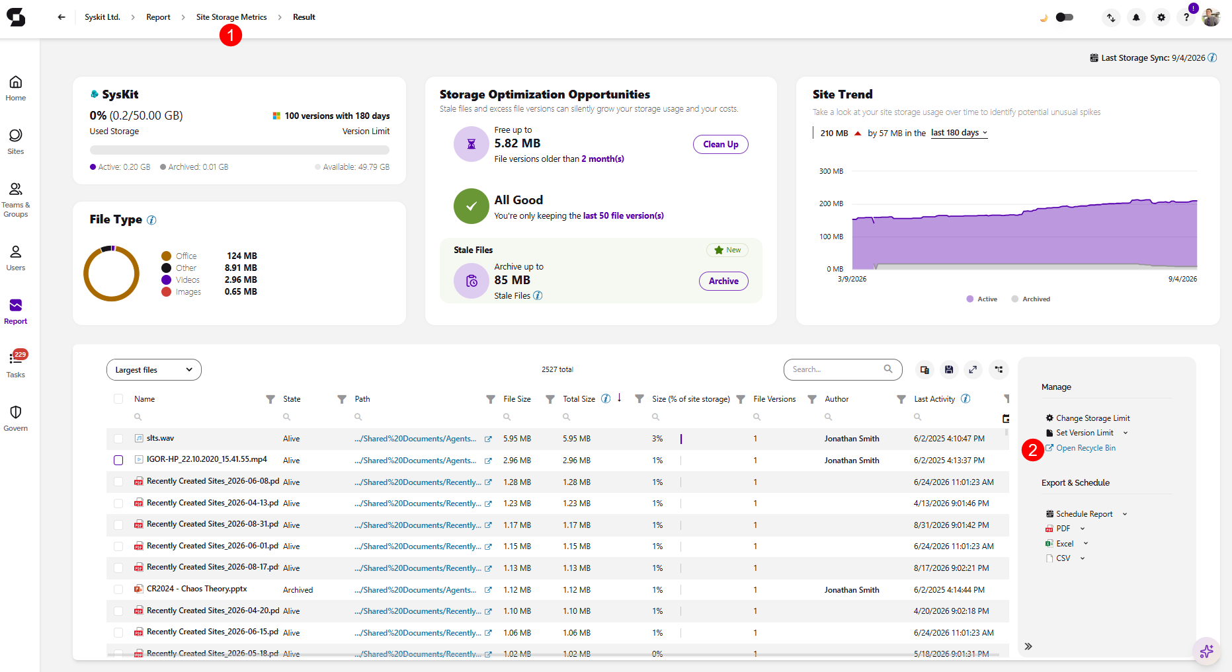Screen dimensions: 1232x672
Task: Click the save view icon
Action: [x=949, y=369]
